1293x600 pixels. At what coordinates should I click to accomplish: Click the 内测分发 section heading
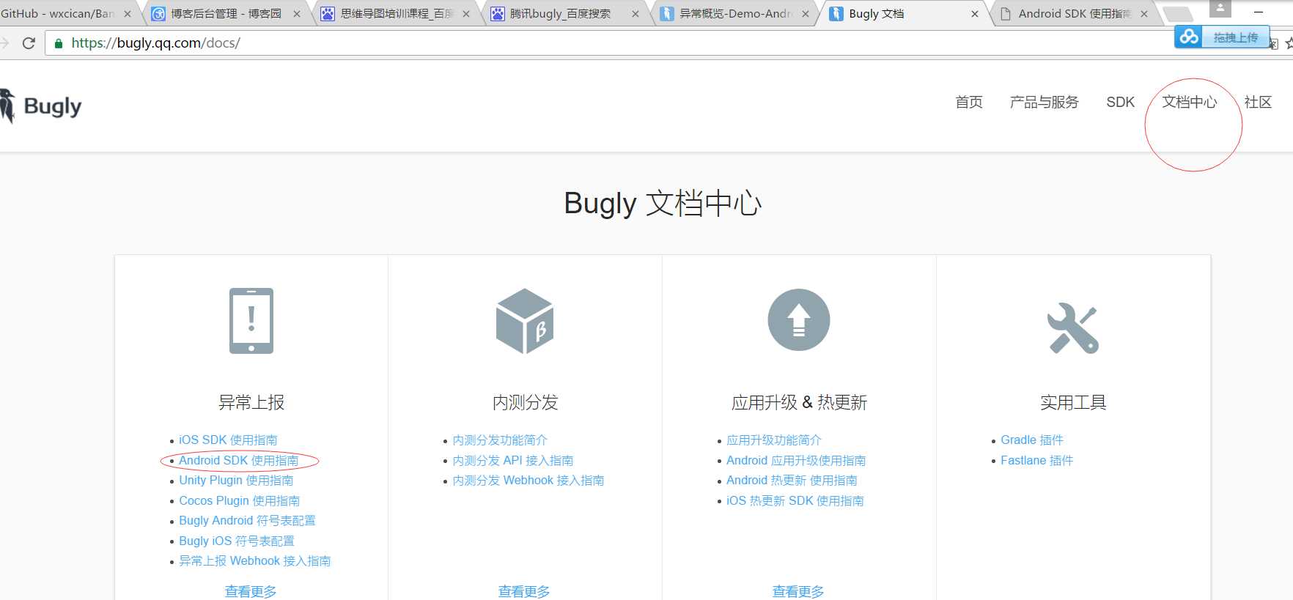[525, 402]
